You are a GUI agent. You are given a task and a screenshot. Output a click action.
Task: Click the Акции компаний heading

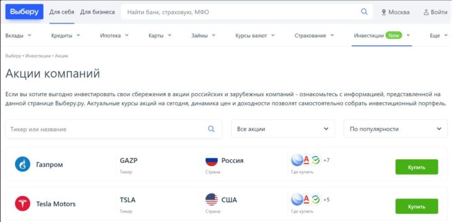tap(53, 74)
